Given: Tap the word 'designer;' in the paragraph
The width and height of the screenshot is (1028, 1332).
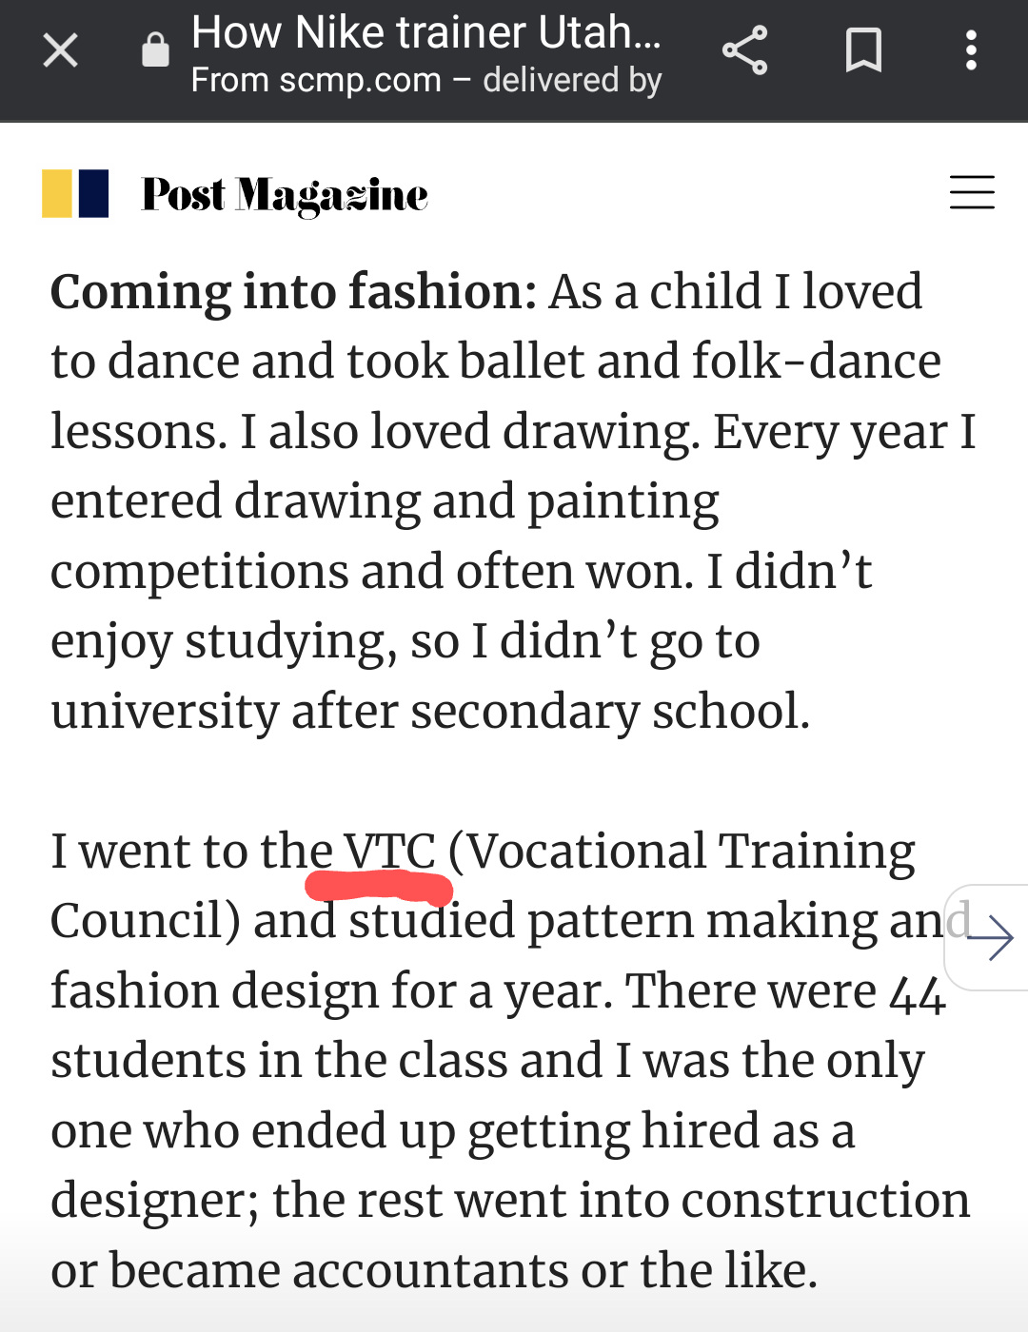Looking at the screenshot, I should point(155,1201).
